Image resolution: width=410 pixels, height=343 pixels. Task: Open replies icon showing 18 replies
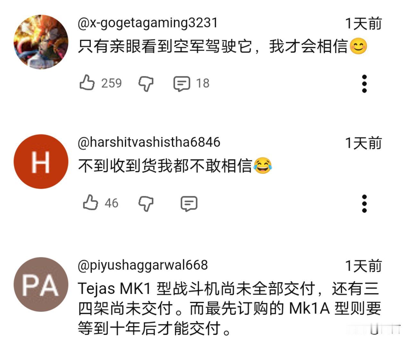coord(182,84)
